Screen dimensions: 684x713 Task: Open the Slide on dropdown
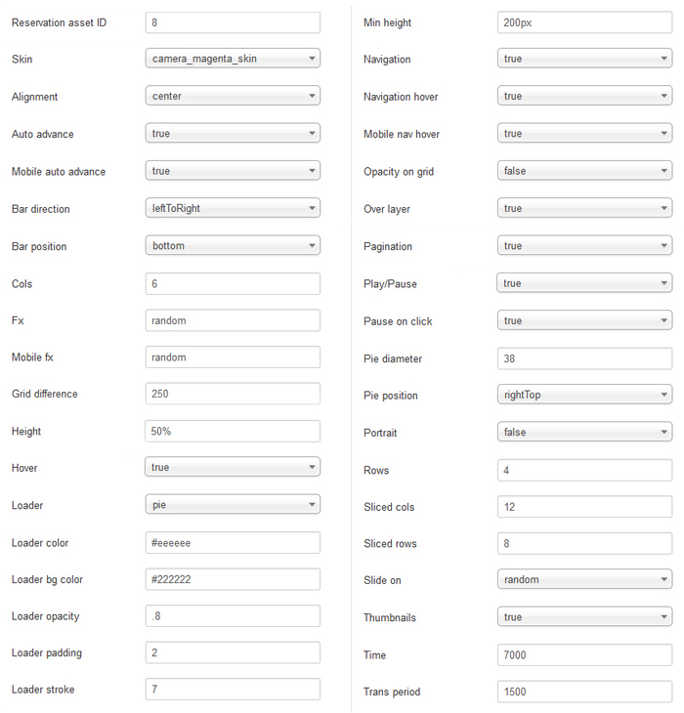(584, 580)
